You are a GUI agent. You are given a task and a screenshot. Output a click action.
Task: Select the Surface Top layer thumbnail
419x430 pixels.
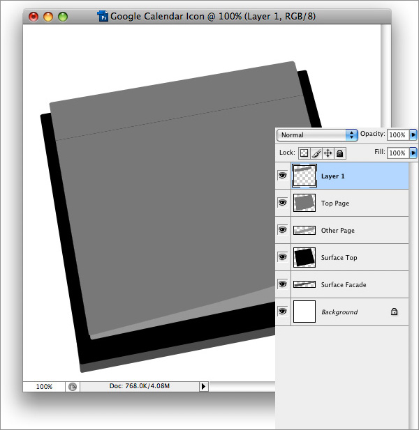(304, 257)
